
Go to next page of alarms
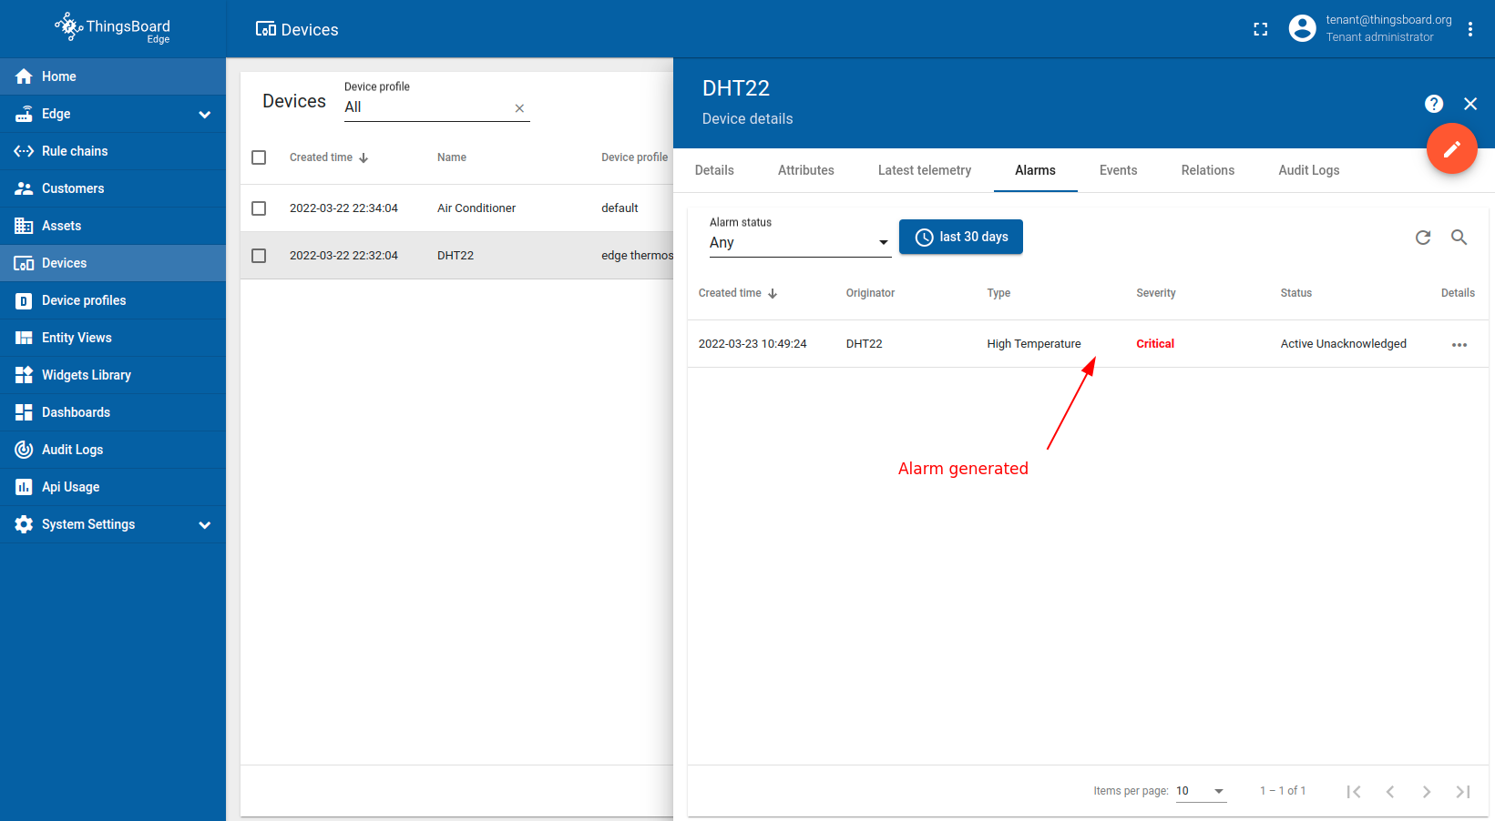[x=1427, y=792]
